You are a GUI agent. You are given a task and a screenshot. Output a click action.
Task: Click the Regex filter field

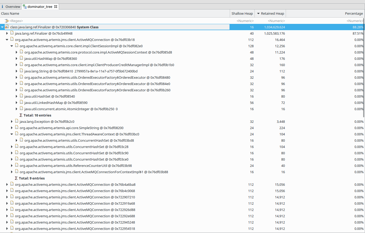coord(16,21)
